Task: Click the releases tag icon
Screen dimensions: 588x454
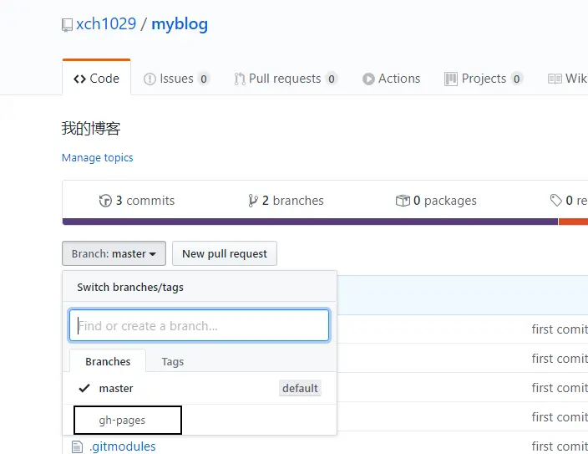Action: (555, 201)
